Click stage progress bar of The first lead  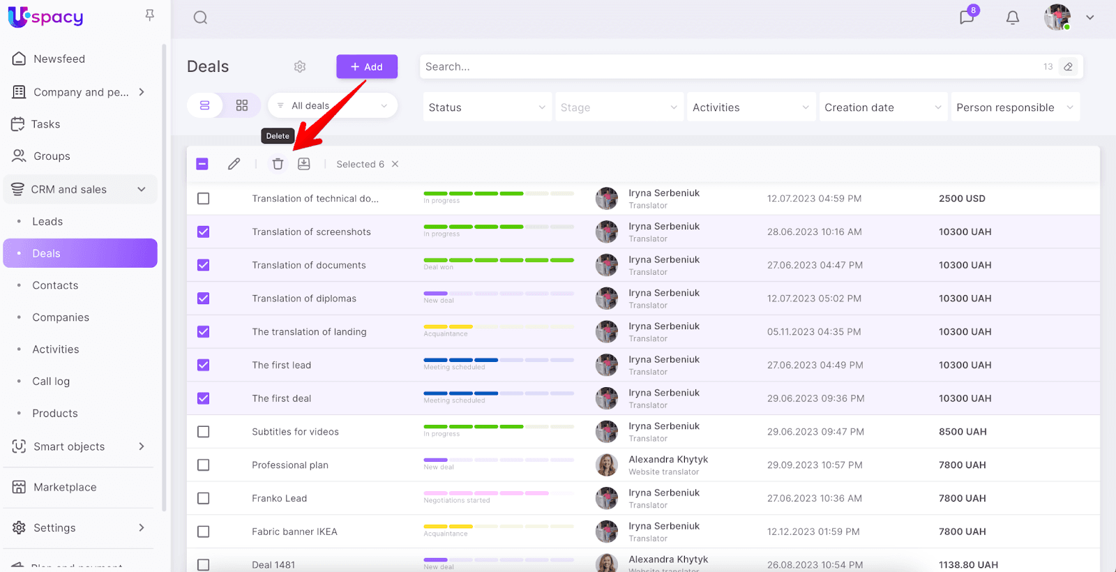[499, 361]
